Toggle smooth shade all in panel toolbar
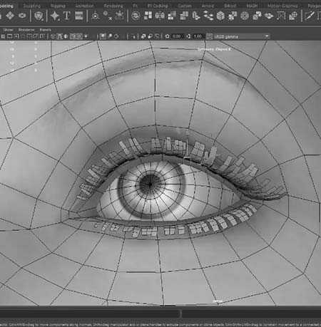This screenshot has height=327, width=321. 60,36
